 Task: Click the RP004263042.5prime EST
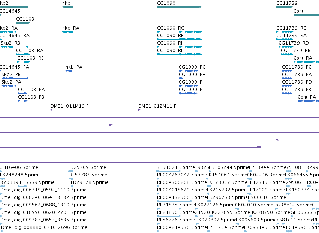(x=158, y=179)
